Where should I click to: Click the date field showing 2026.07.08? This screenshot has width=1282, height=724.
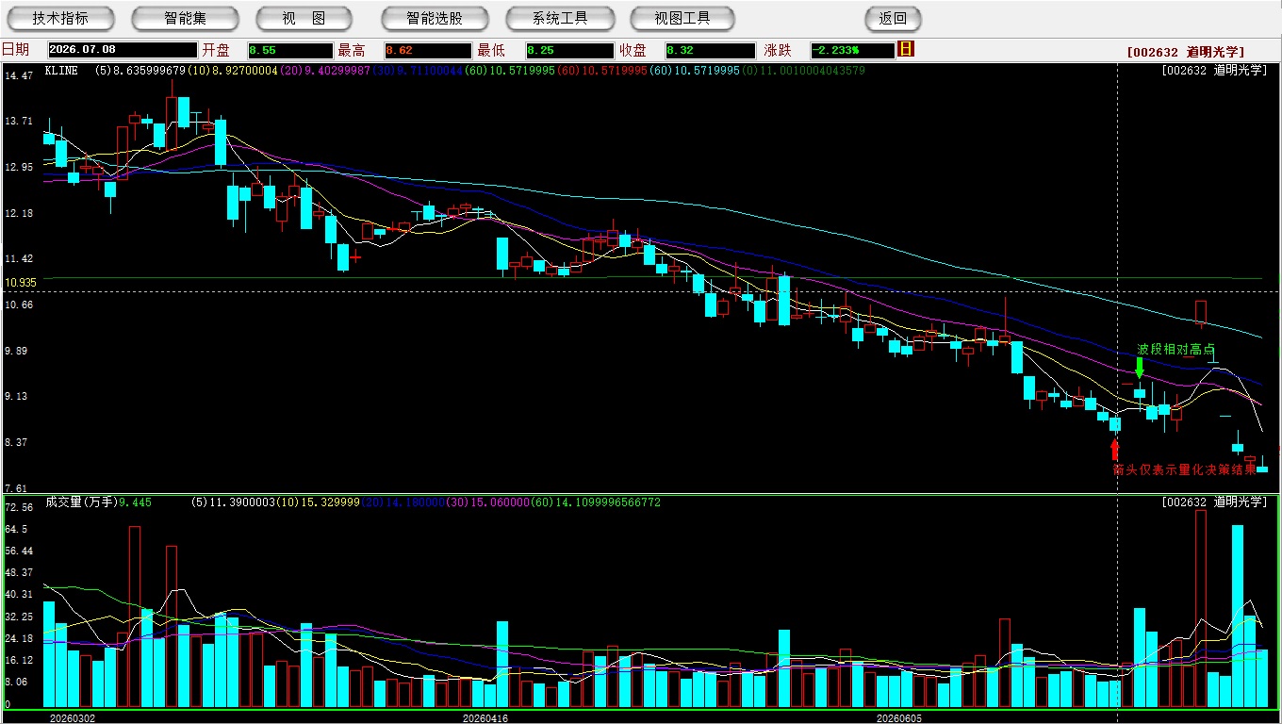[x=123, y=50]
